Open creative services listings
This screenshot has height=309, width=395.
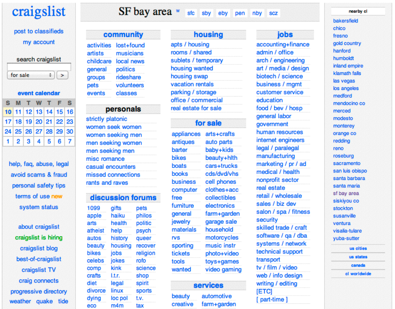pos(182,304)
